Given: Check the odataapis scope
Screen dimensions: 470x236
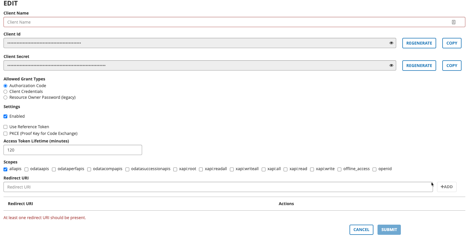Looking at the screenshot, I should click(x=26, y=169).
